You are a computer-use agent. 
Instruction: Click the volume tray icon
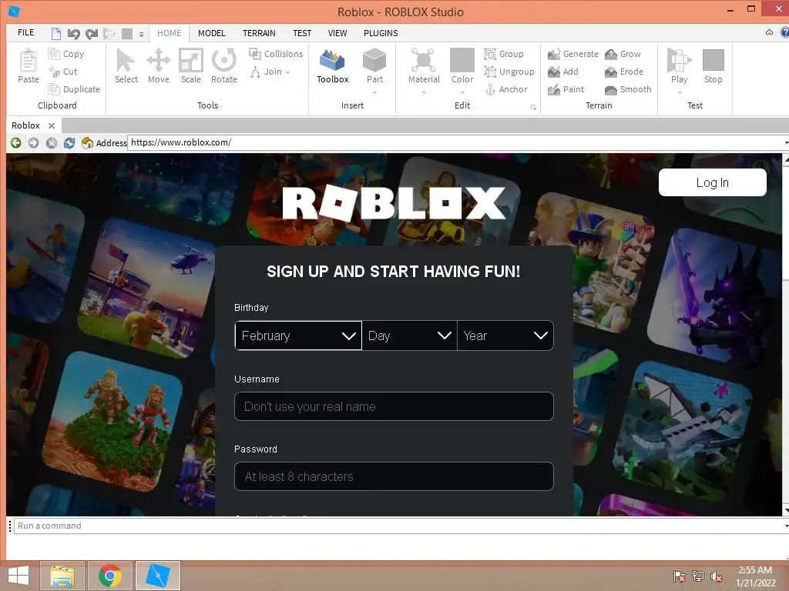(x=716, y=576)
